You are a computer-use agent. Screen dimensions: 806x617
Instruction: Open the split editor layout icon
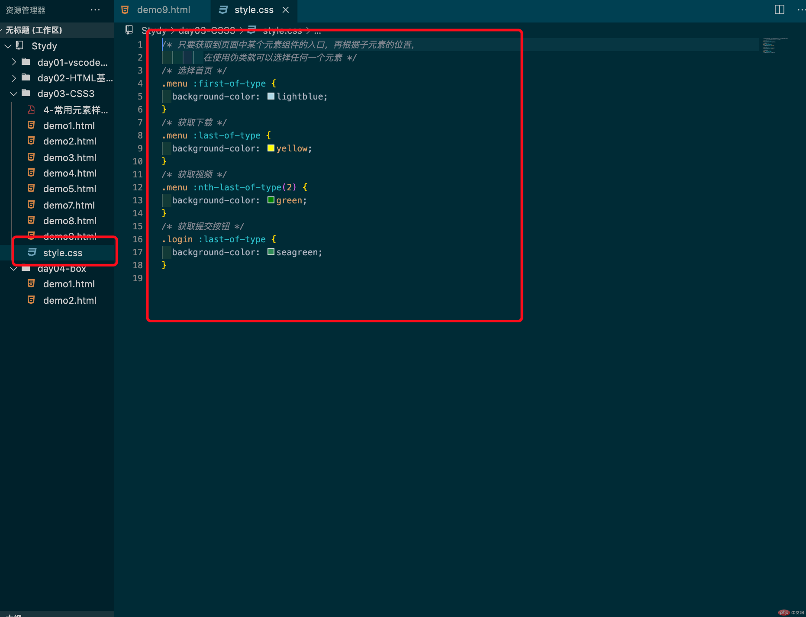click(779, 10)
